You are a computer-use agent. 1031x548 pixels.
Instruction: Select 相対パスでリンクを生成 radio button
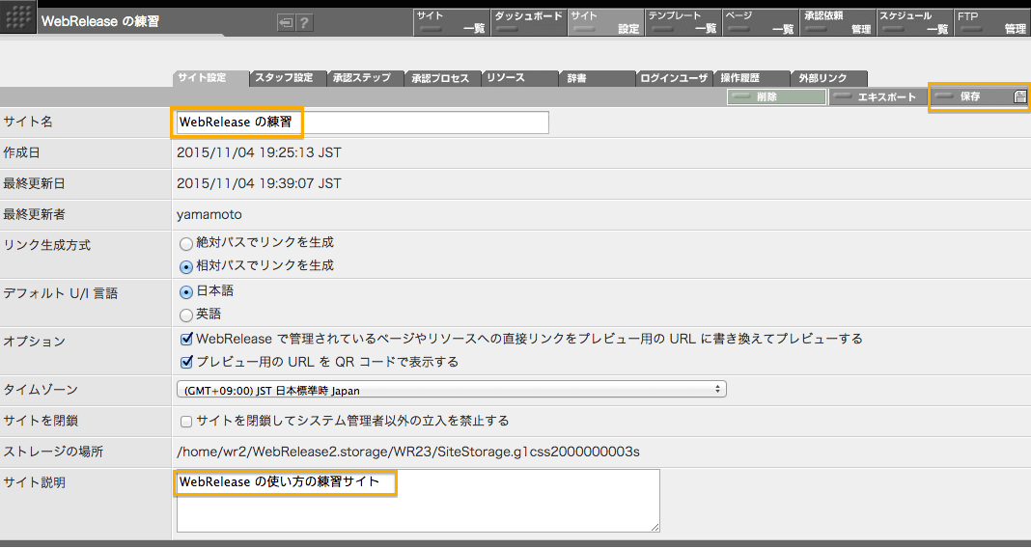tap(186, 267)
